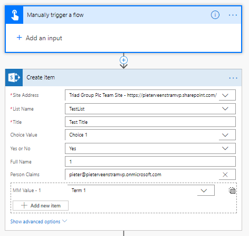Expand the List Name dropdown
This screenshot has height=236, width=249.
coord(225,108)
